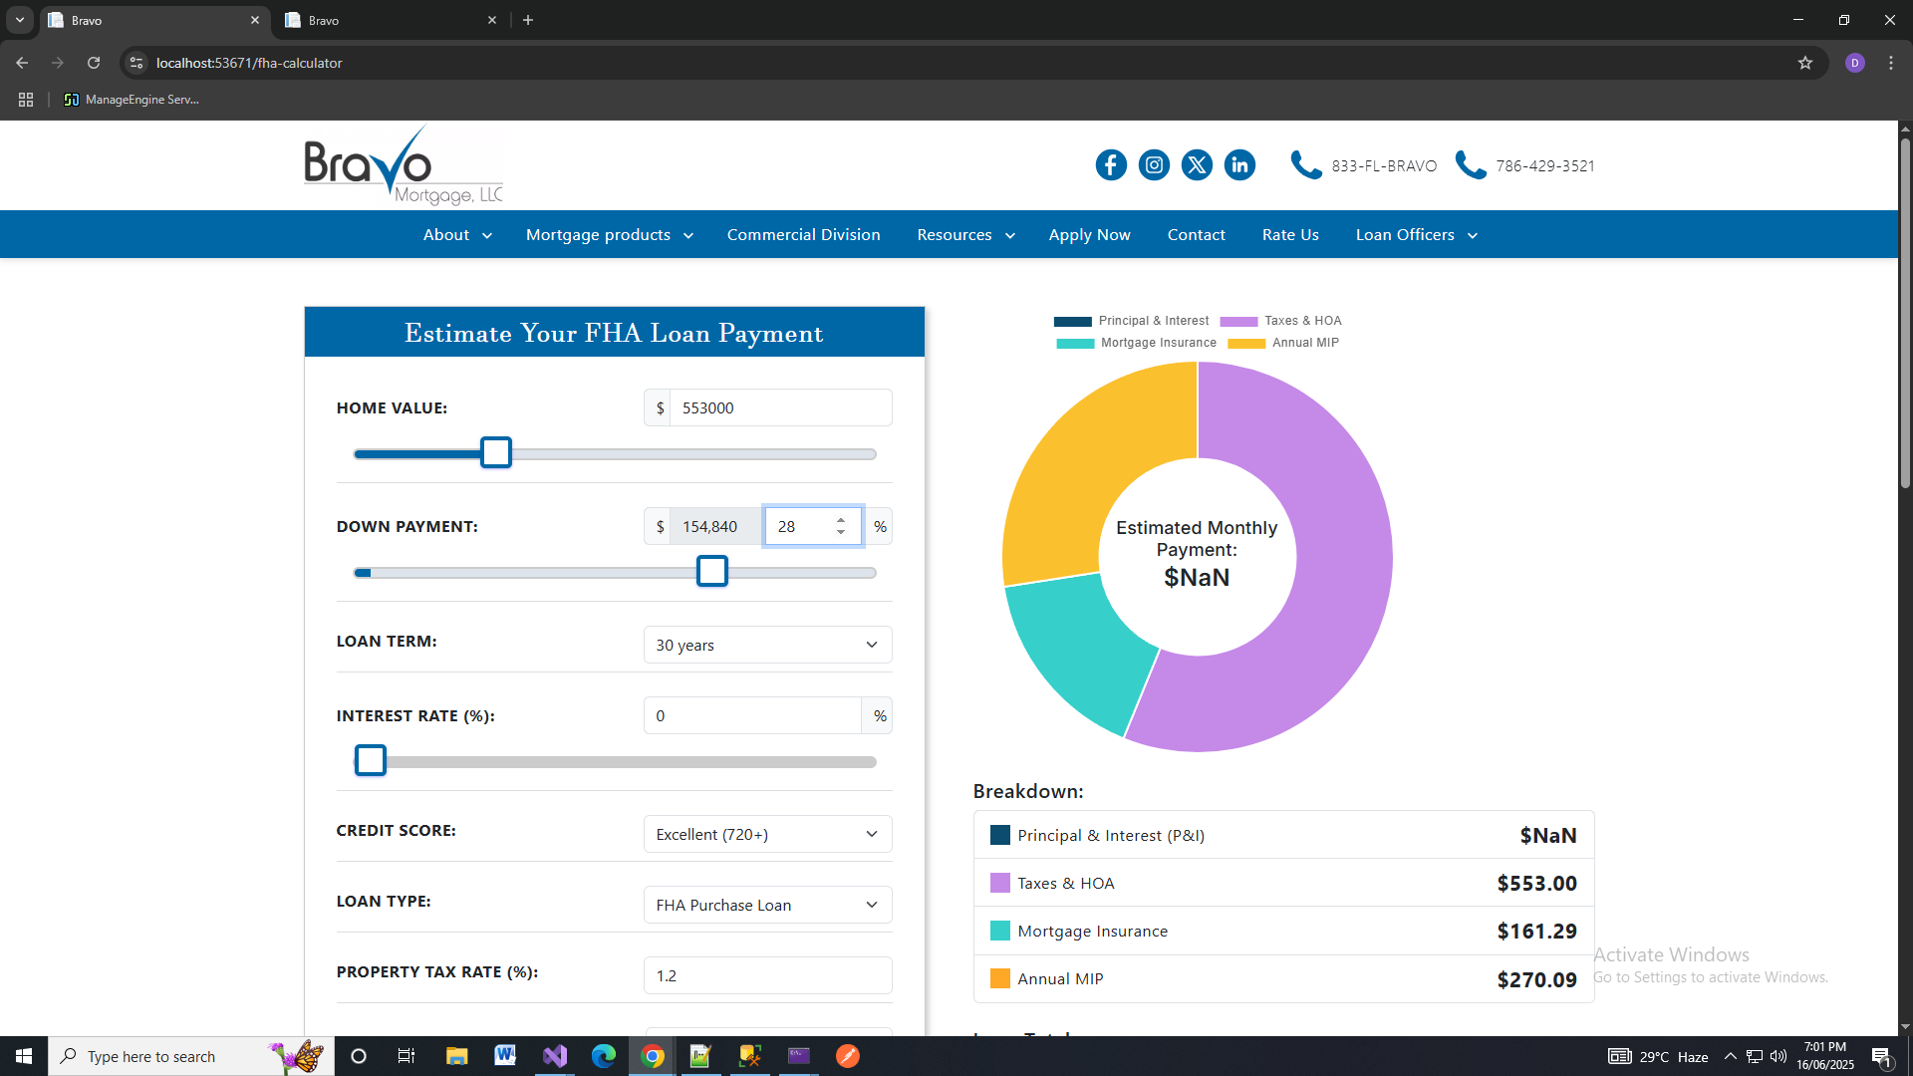Viewport: 1913px width, 1076px height.
Task: Open the LinkedIn social icon
Action: pyautogui.click(x=1239, y=165)
